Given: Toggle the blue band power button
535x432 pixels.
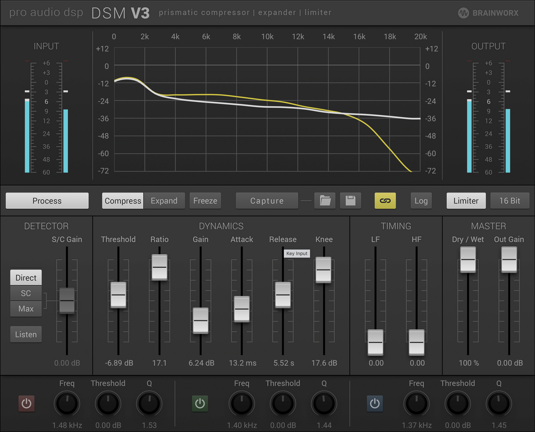Looking at the screenshot, I should pos(375,403).
